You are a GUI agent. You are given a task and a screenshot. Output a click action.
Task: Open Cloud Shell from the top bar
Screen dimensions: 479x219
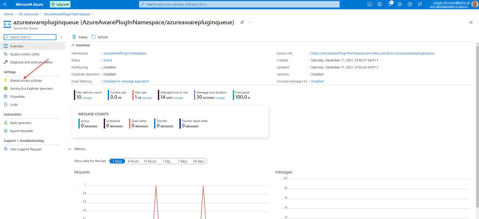(x=370, y=4)
